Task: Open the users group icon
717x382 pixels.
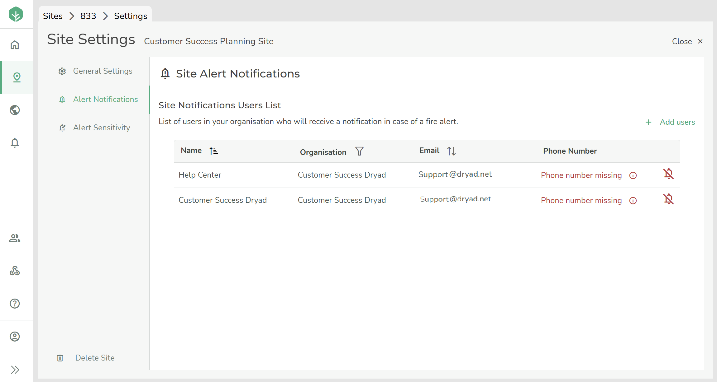Action: 15,238
